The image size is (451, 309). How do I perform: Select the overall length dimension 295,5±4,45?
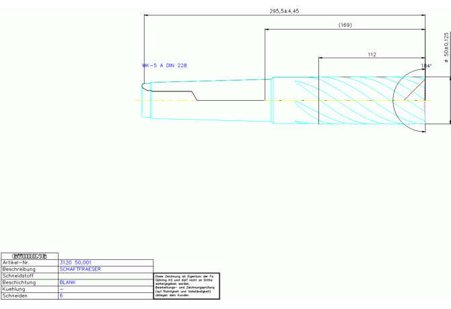coord(284,11)
